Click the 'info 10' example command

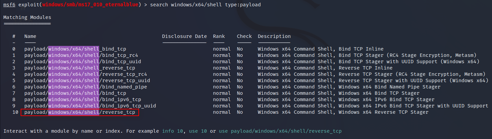point(172,131)
